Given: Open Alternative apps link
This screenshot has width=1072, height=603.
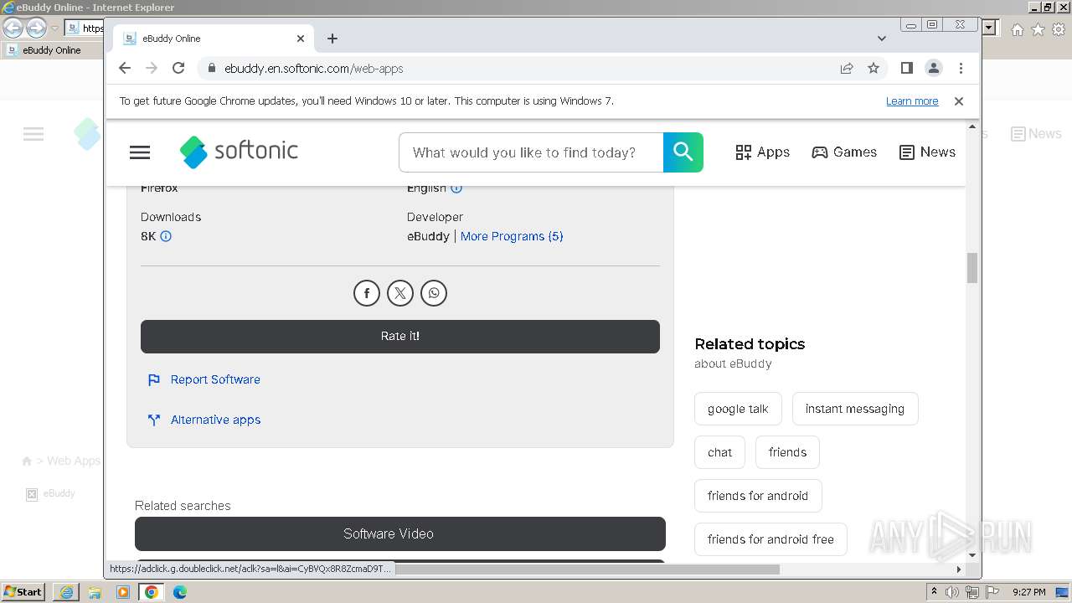Looking at the screenshot, I should [x=215, y=420].
